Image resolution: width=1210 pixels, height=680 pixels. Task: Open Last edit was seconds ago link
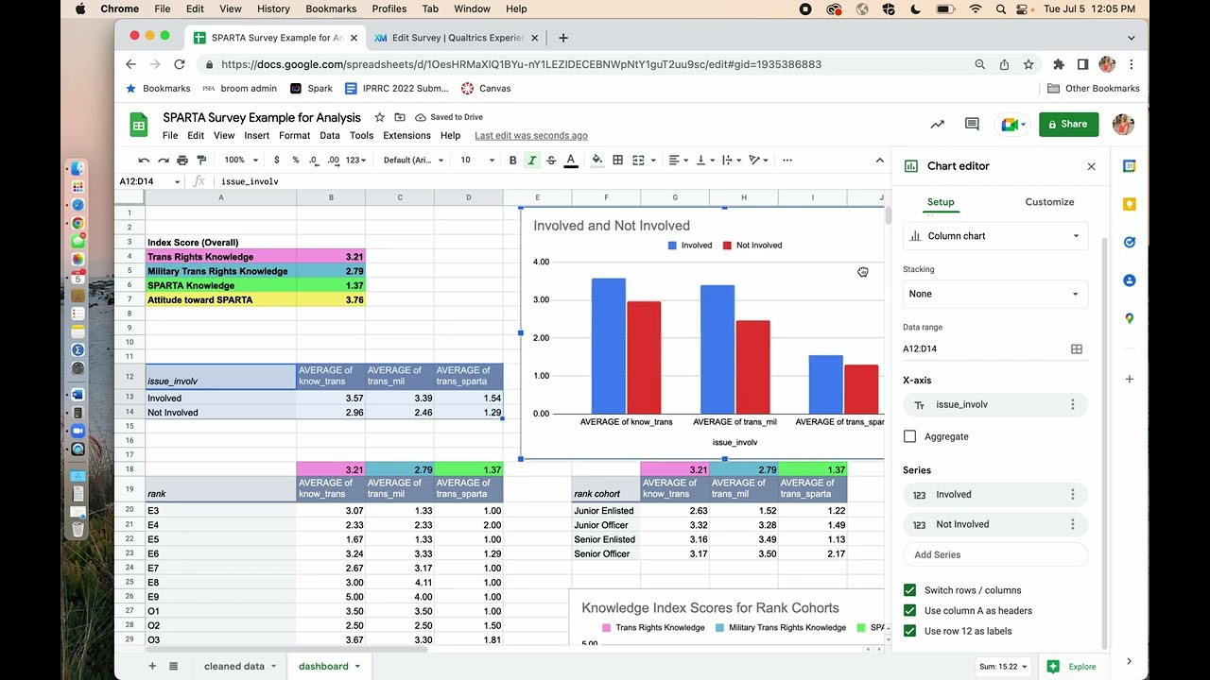(531, 135)
